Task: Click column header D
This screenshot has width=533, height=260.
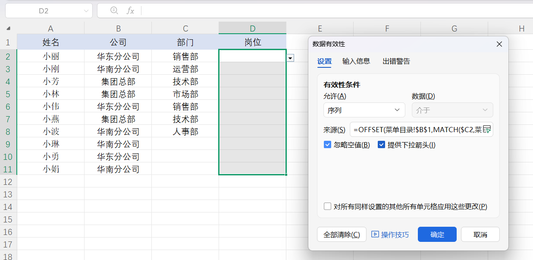Action: pyautogui.click(x=252, y=29)
